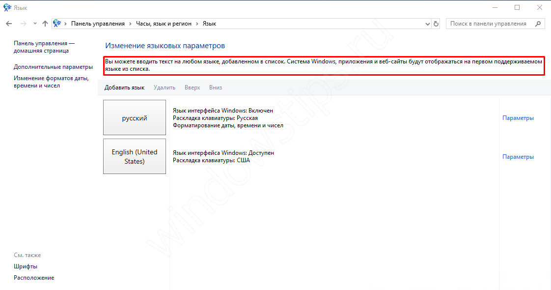This screenshot has width=551, height=290.
Task: Go up one level with up arrow
Action: click(45, 24)
